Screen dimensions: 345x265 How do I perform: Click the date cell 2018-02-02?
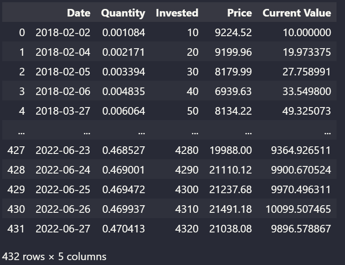[x=63, y=33]
